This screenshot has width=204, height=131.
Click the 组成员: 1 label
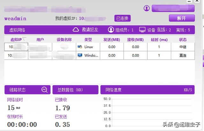pos(124,30)
